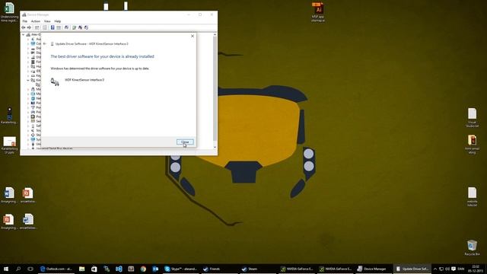The width and height of the screenshot is (487, 274).
Task: Click the Forward arrow in Device Manager toolbar
Action: tap(29, 27)
